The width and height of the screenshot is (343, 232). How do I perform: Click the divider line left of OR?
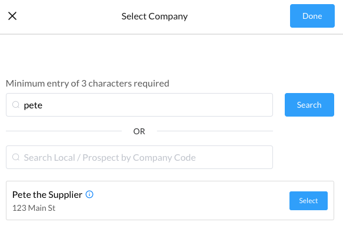coord(64,131)
